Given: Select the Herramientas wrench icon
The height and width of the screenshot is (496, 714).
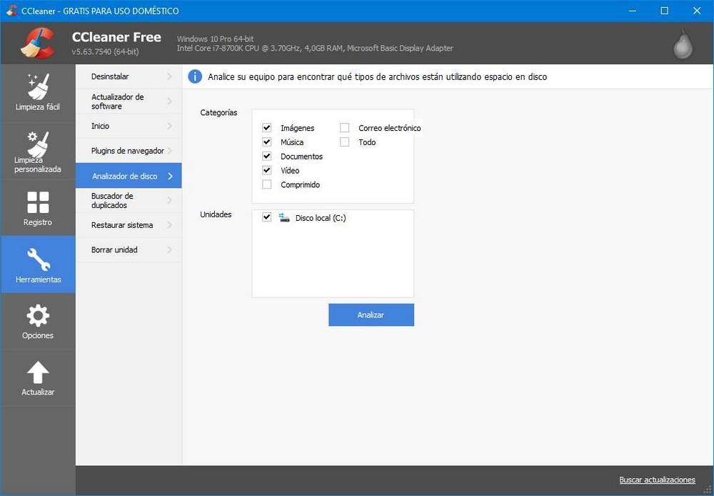Looking at the screenshot, I should tap(39, 259).
